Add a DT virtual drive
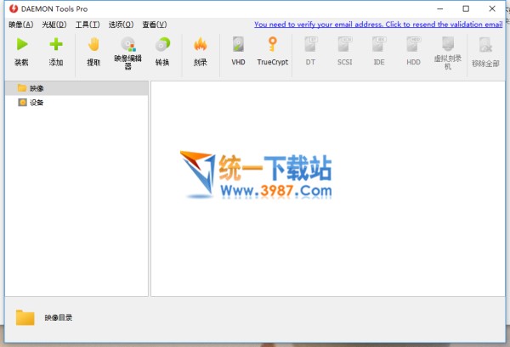The image size is (510, 347). pos(310,45)
